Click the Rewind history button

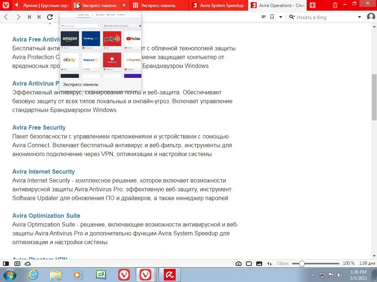coord(29,17)
